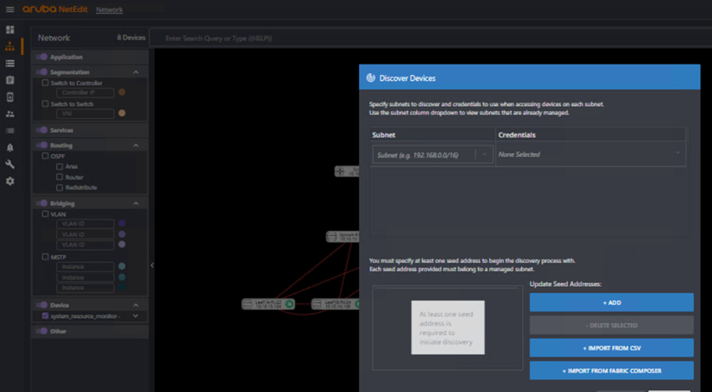The width and height of the screenshot is (712, 392).
Task: Expand the system_resource_monitor dropdown arrow
Action: [x=135, y=316]
